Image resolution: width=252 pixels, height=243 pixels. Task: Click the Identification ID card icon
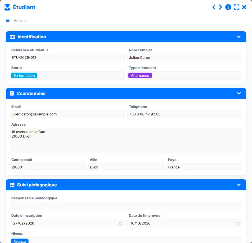click(x=12, y=37)
